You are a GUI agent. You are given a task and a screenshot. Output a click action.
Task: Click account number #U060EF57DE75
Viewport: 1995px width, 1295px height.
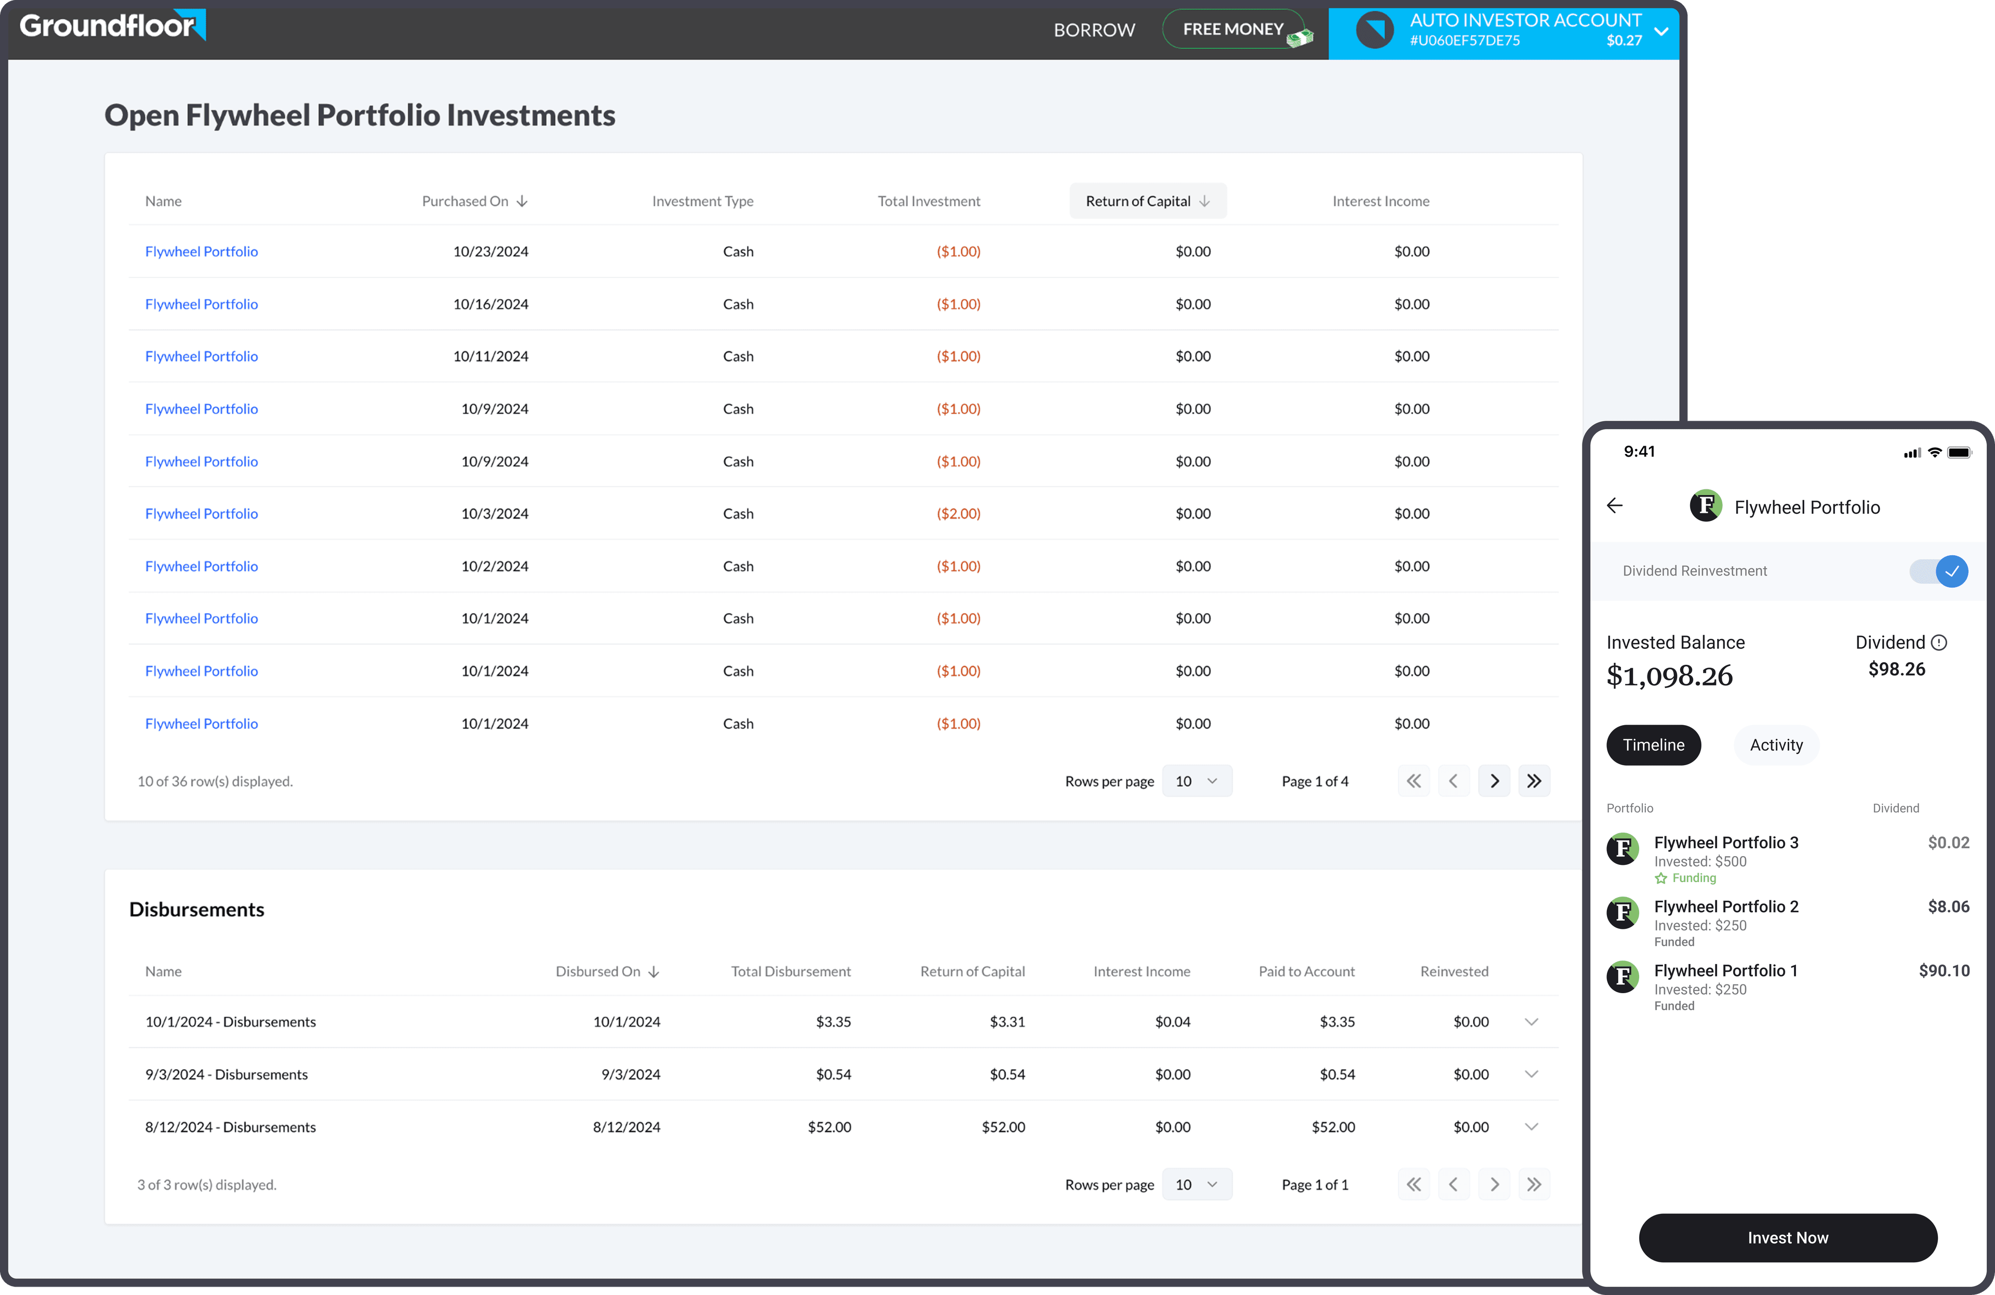(1465, 40)
